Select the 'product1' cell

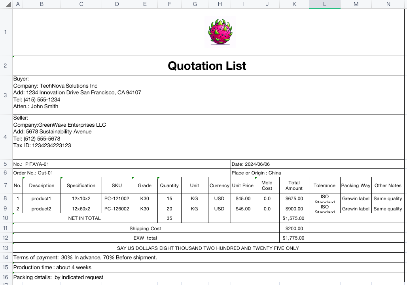(x=42, y=199)
